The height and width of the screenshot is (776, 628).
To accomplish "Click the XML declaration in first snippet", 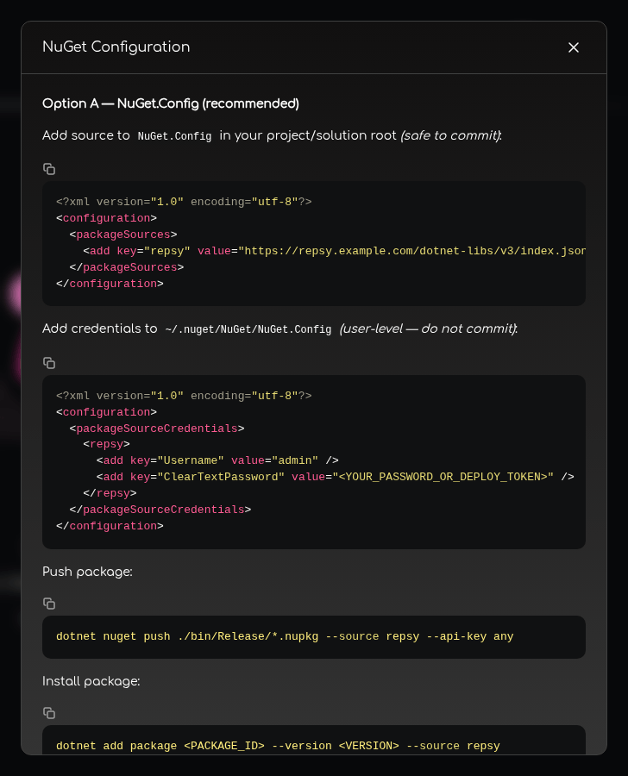I will (x=184, y=202).
